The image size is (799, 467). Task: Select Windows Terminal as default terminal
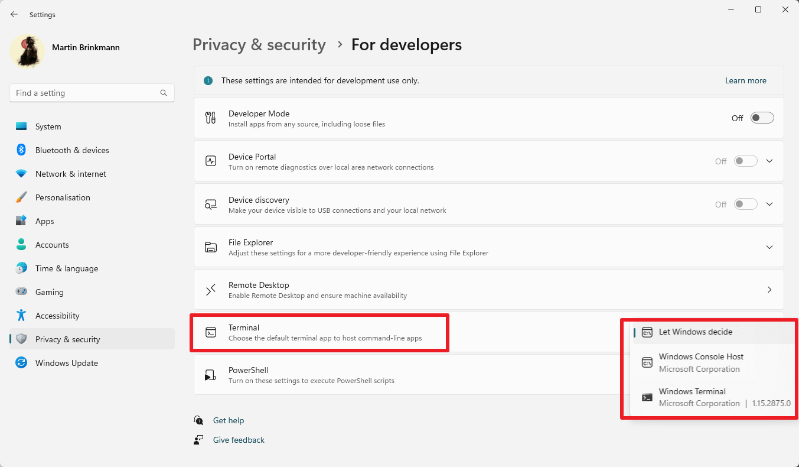tap(713, 397)
